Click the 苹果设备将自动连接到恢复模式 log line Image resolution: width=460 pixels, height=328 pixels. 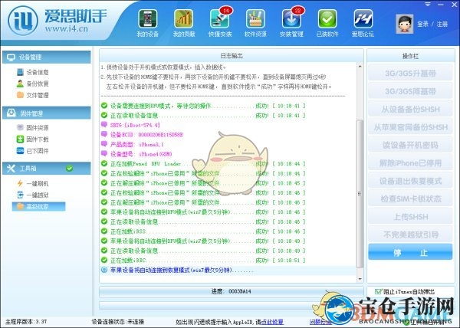228,271
